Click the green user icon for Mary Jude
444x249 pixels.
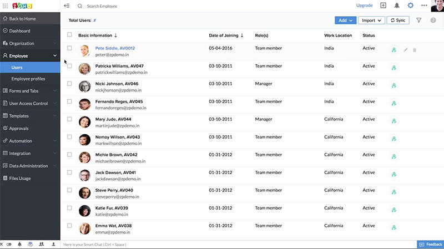point(393,121)
